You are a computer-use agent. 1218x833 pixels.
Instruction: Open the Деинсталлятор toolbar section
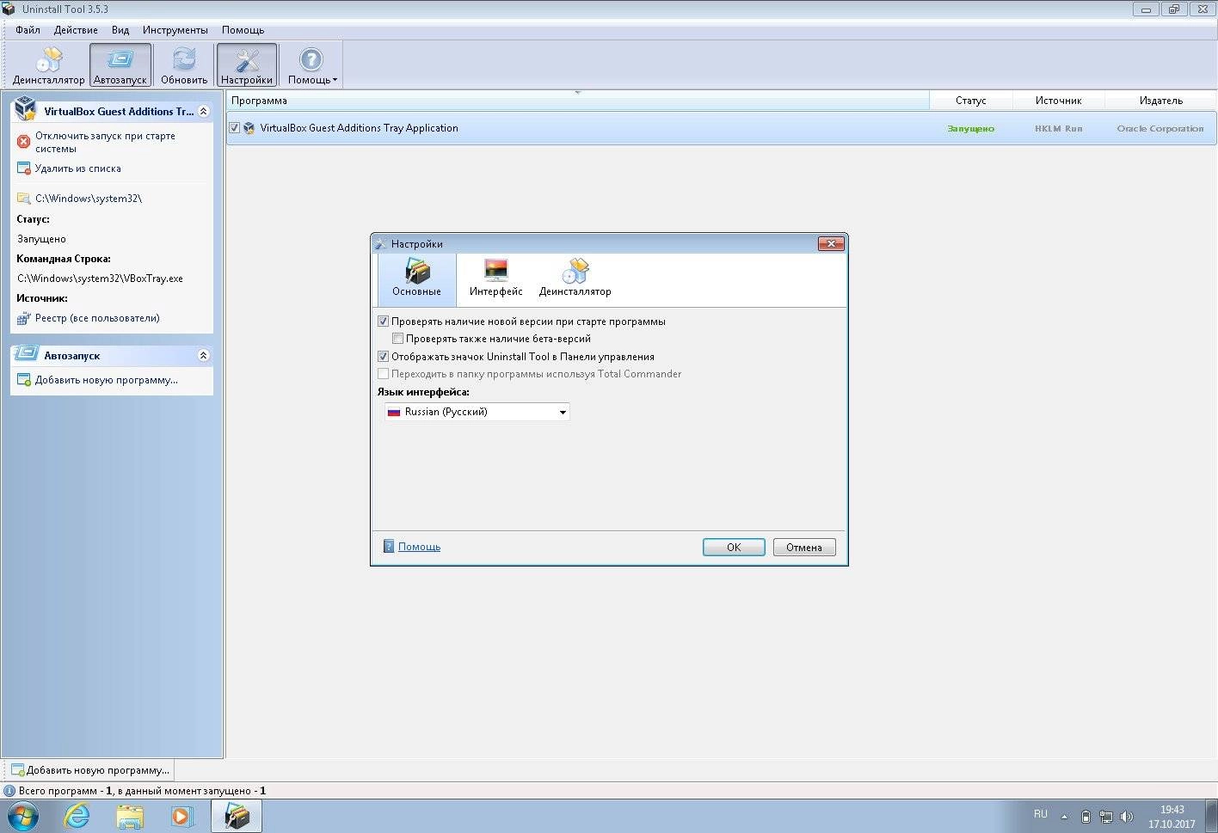[x=48, y=65]
